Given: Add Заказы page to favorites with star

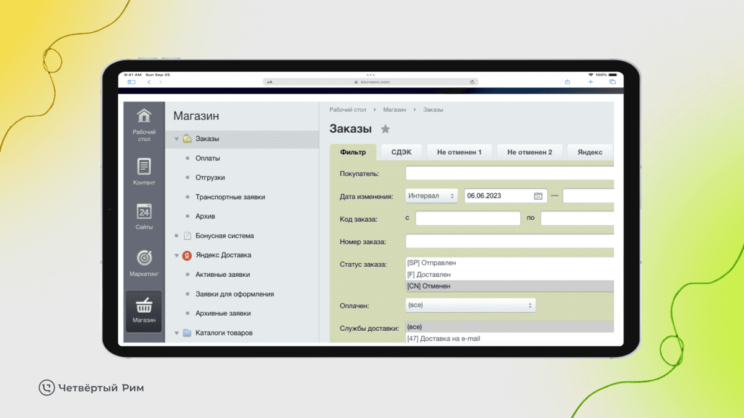Looking at the screenshot, I should point(385,129).
